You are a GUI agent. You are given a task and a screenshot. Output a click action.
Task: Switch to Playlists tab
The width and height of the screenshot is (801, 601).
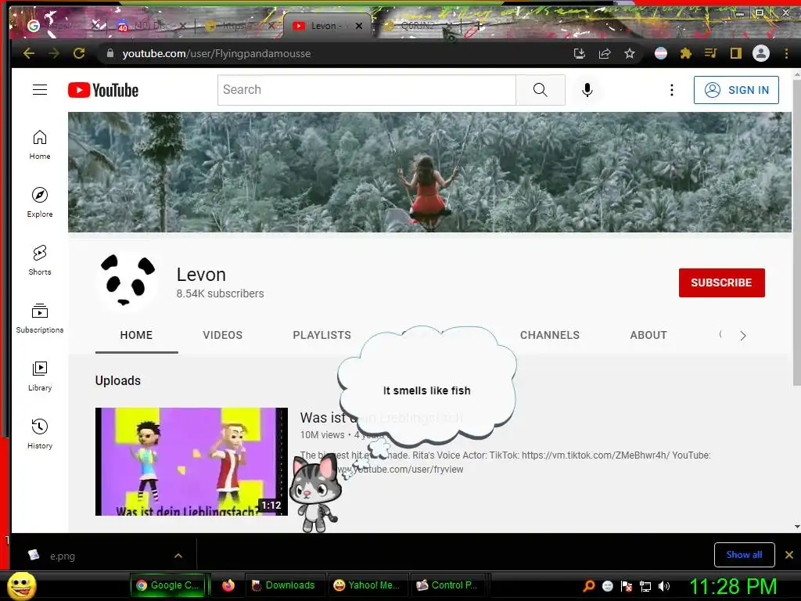pyautogui.click(x=321, y=335)
